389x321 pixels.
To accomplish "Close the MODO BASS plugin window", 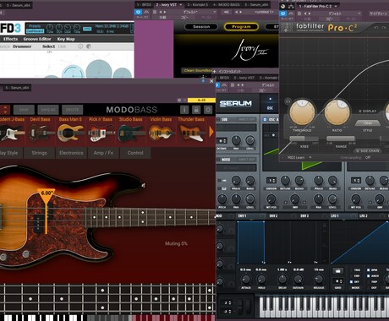I will (x=211, y=81).
